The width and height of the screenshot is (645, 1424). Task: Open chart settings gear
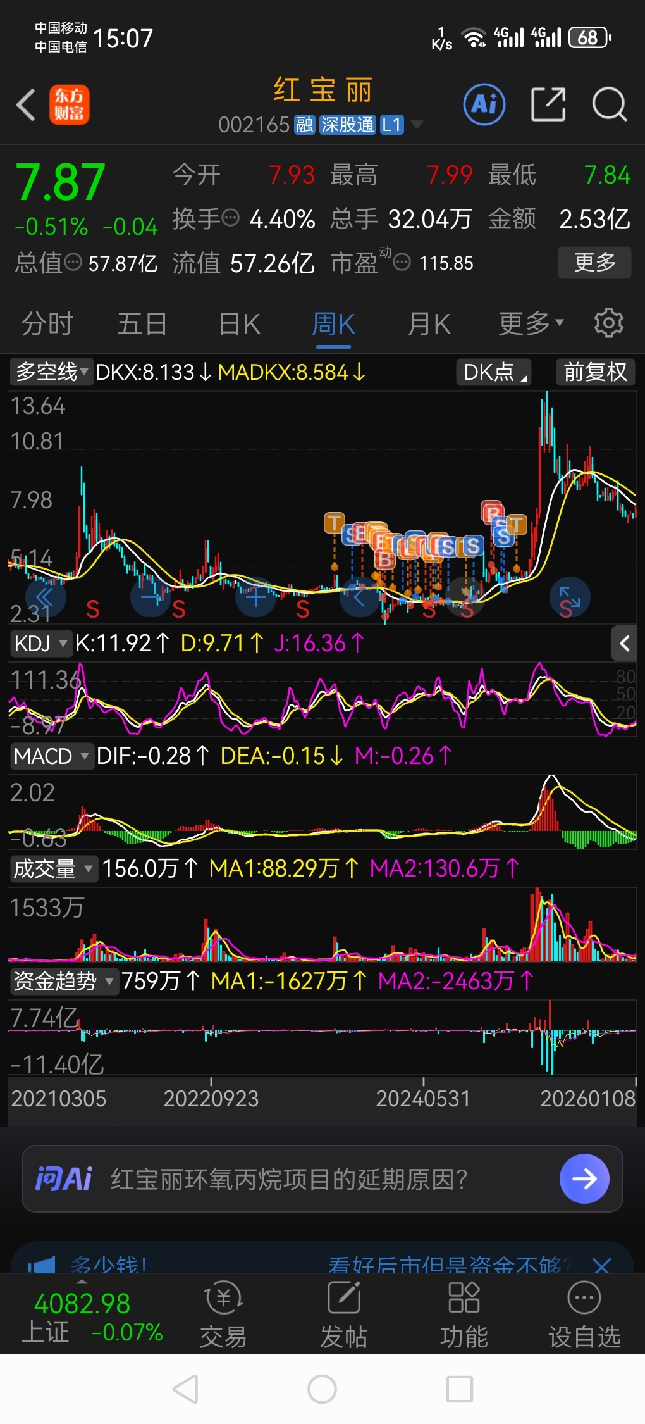(609, 323)
